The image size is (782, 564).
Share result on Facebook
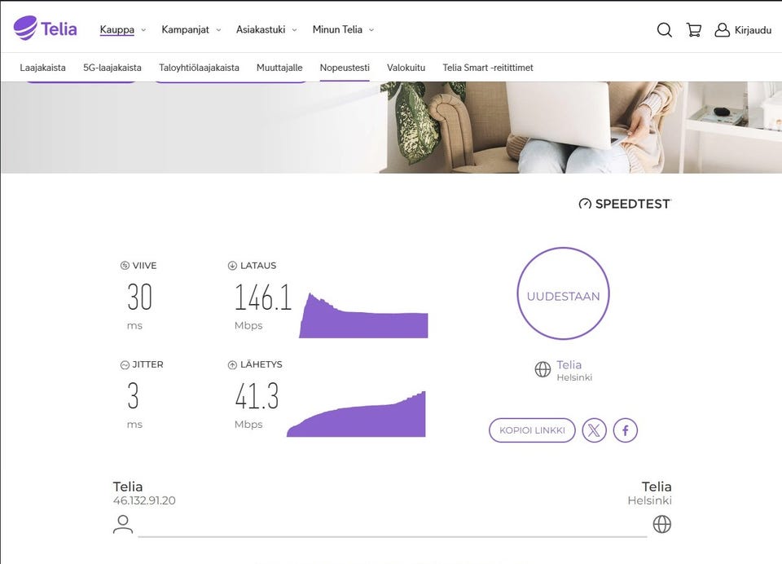(x=626, y=430)
